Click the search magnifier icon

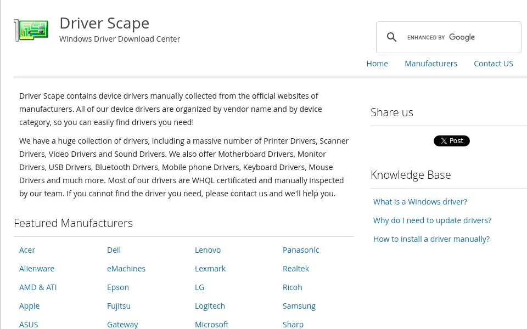391,37
